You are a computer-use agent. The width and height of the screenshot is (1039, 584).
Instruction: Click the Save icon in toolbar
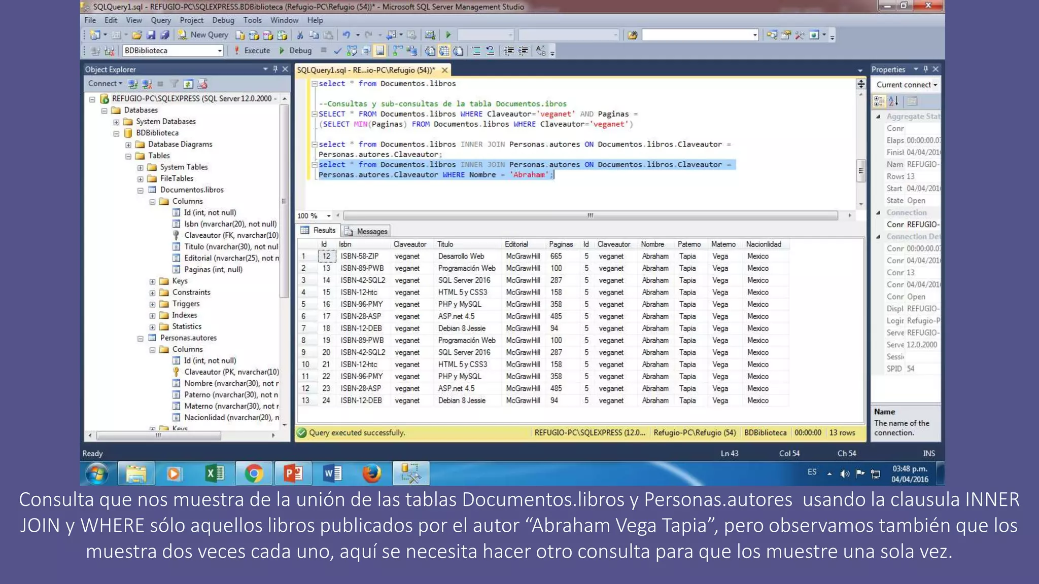pyautogui.click(x=151, y=35)
